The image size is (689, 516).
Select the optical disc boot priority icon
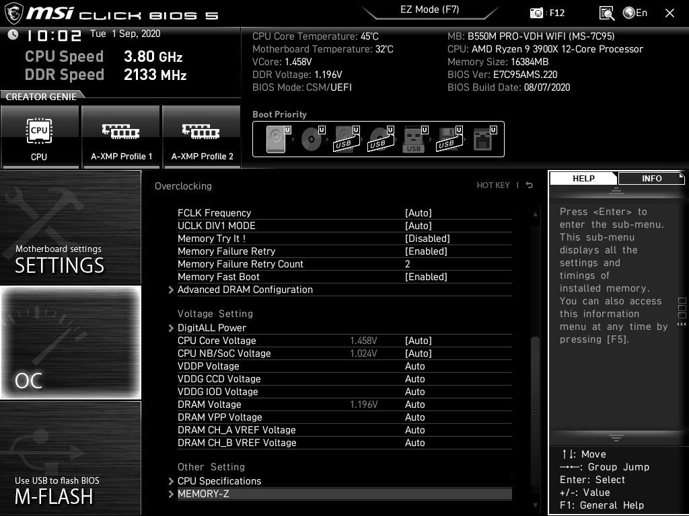pyautogui.click(x=313, y=139)
